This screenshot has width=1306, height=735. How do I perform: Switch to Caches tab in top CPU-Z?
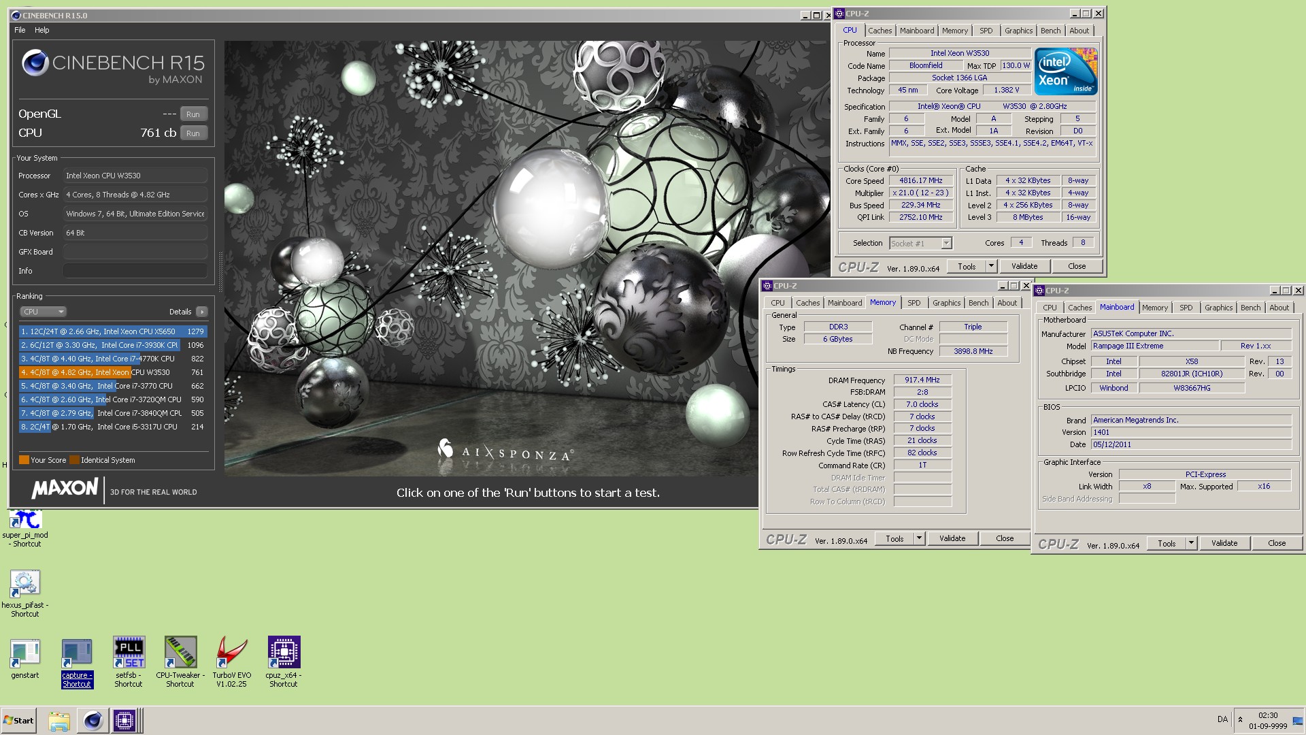880,31
